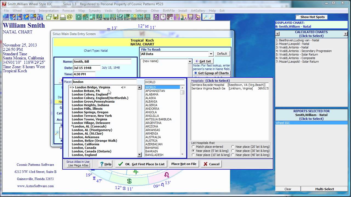Open the Ephemeris menu
Viewport: 351px width, 197px height.
124,11
